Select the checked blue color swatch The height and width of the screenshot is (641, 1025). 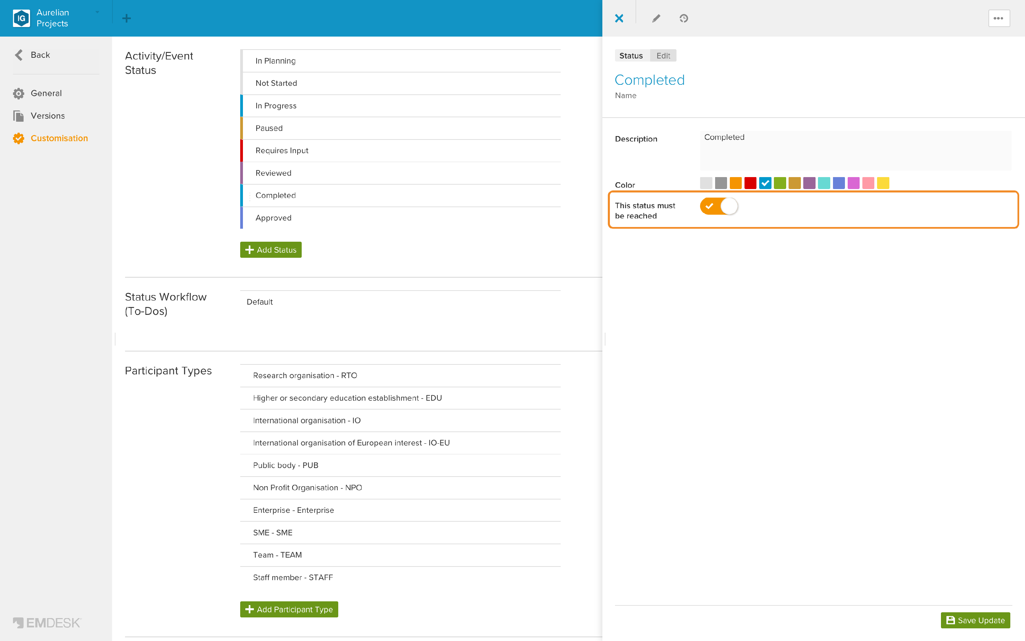(765, 183)
